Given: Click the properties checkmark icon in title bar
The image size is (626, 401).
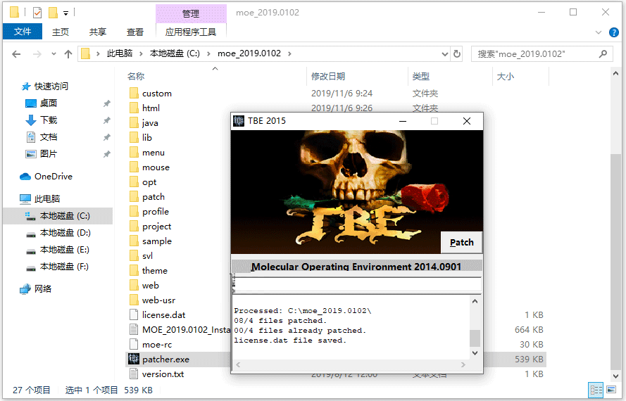Looking at the screenshot, I should (37, 13).
